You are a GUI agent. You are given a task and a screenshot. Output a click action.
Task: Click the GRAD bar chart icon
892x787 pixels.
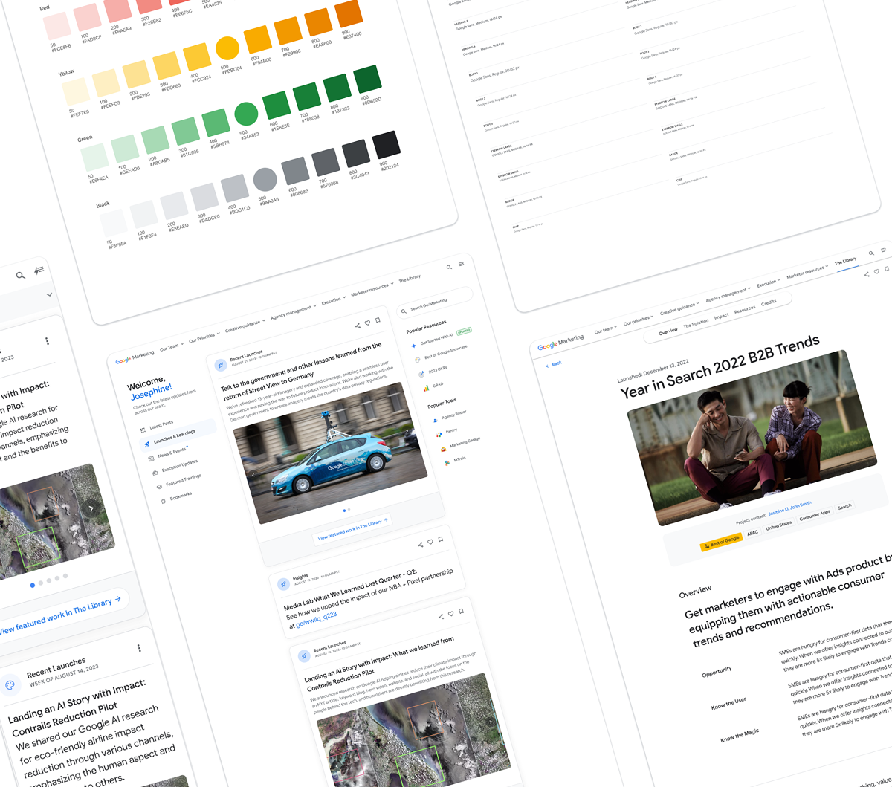click(x=426, y=388)
